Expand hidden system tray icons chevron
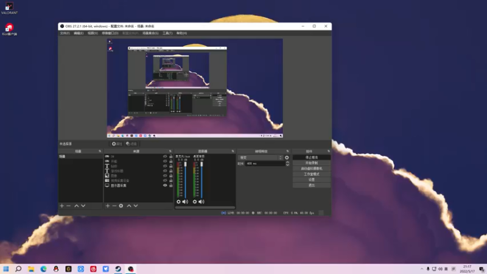 pos(422,269)
